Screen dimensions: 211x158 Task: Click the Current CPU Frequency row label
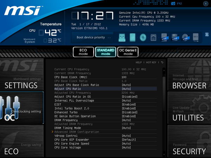[72, 69]
